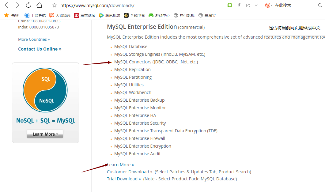Image resolution: width=325 pixels, height=192 pixels.
Task: Go forward to the next page
Action: tap(17, 5)
